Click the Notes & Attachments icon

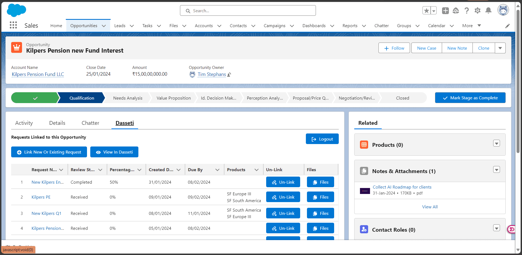(x=364, y=171)
